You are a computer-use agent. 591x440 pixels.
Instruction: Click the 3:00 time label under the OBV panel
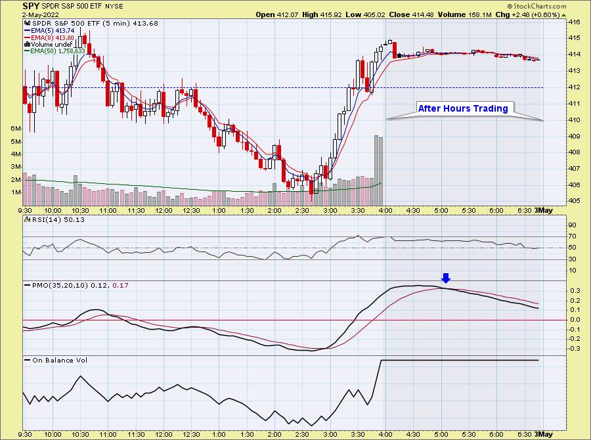tap(330, 434)
